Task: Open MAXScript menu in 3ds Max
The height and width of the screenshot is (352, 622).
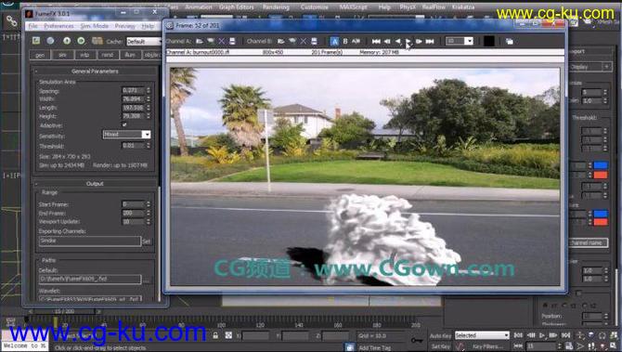Action: tap(353, 7)
